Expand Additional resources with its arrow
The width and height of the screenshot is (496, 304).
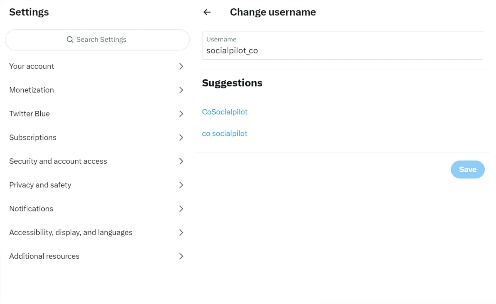(181, 256)
